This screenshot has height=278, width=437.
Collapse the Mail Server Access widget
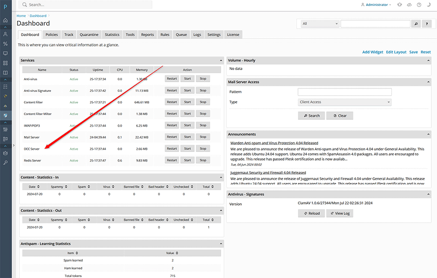tap(428, 82)
